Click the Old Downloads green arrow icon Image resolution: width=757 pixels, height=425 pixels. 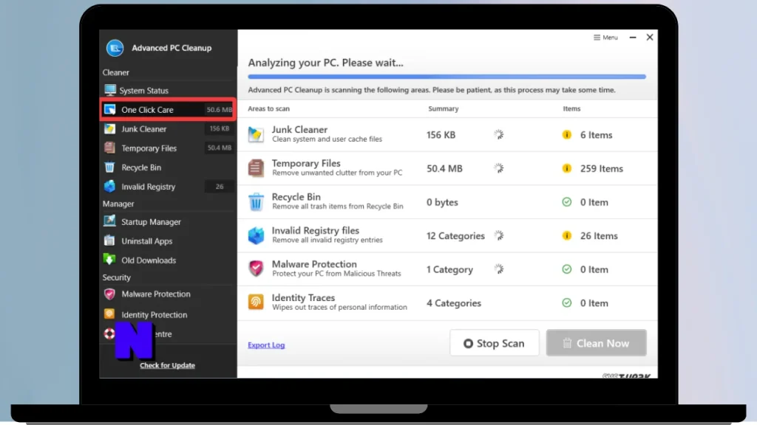109,259
